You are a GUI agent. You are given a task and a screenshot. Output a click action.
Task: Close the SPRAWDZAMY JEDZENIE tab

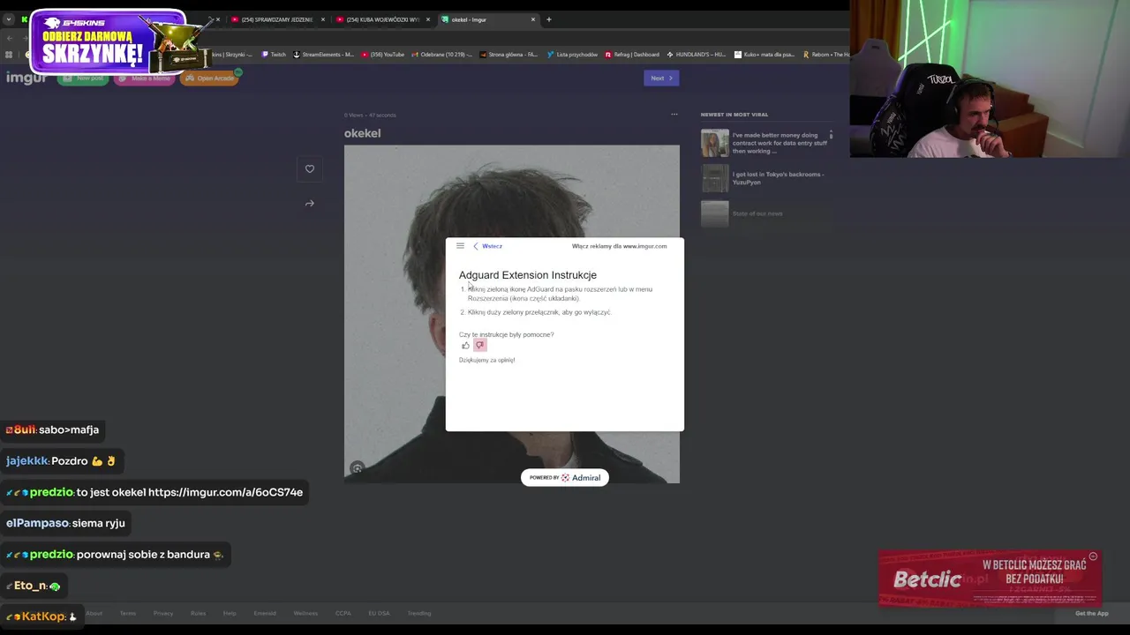click(x=322, y=19)
